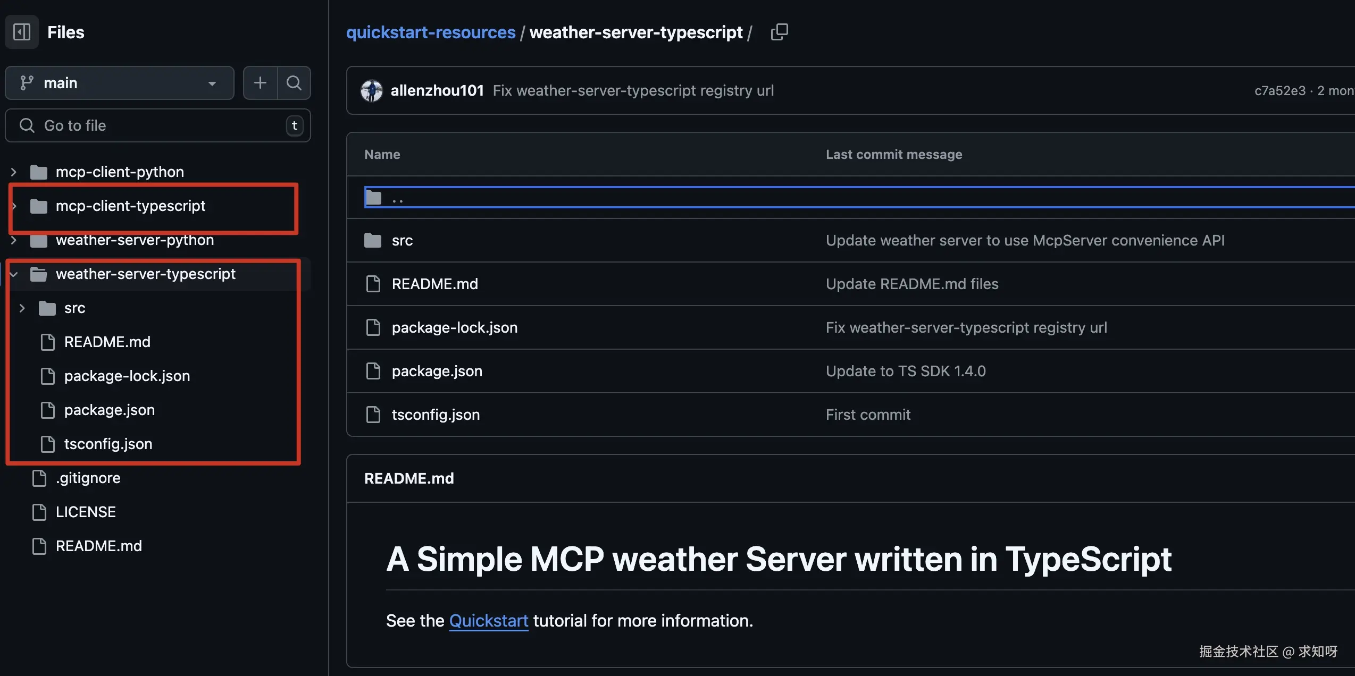Open package.json in the file table
Viewport: 1355px width, 676px height.
(x=437, y=371)
